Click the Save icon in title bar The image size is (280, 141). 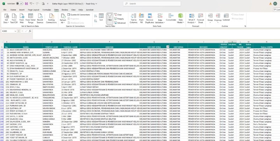click(x=26, y=3)
